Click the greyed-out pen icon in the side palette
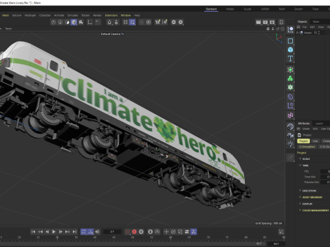 pos(290,157)
